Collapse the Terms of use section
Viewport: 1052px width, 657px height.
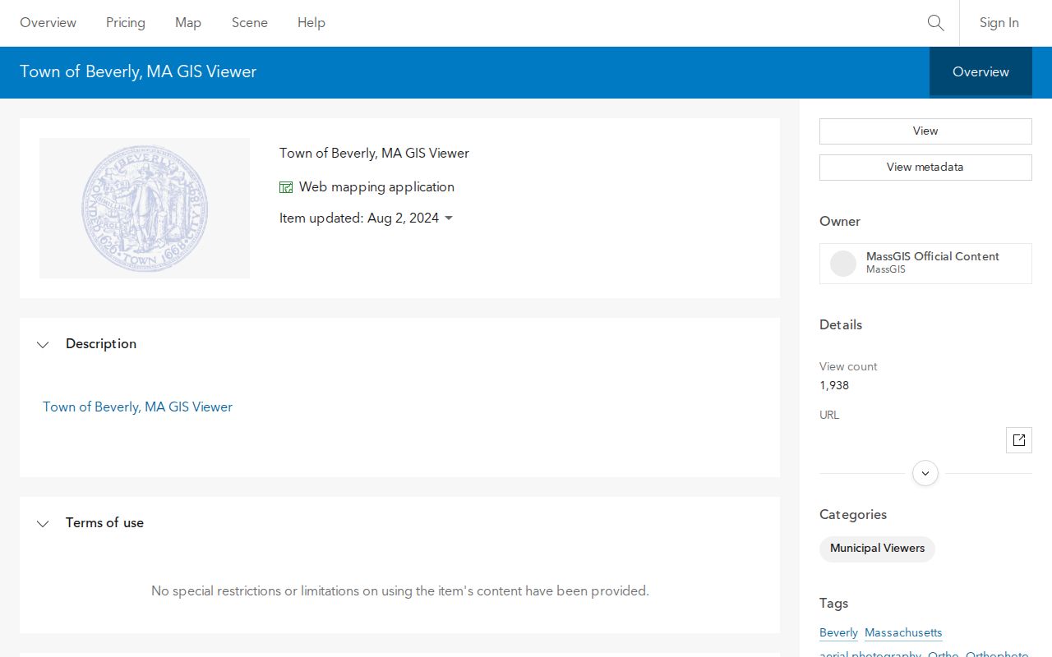[43, 523]
